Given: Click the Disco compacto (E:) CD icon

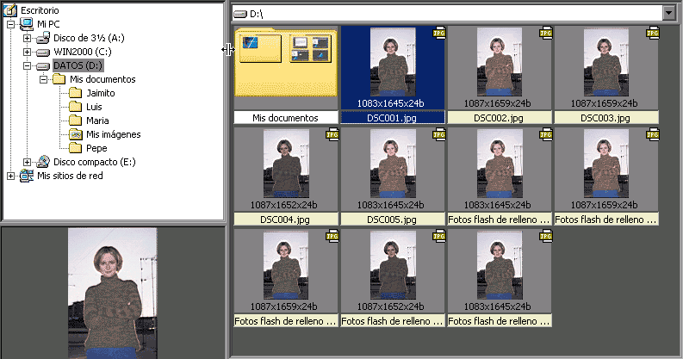Looking at the screenshot, I should coord(43,162).
